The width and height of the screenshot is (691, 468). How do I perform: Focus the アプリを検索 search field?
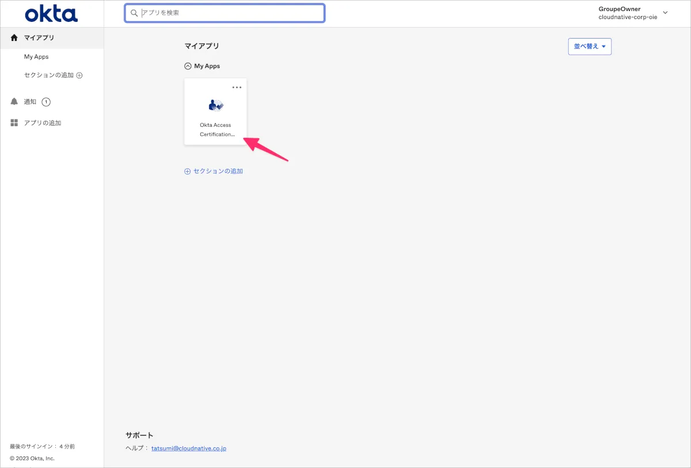(x=225, y=13)
